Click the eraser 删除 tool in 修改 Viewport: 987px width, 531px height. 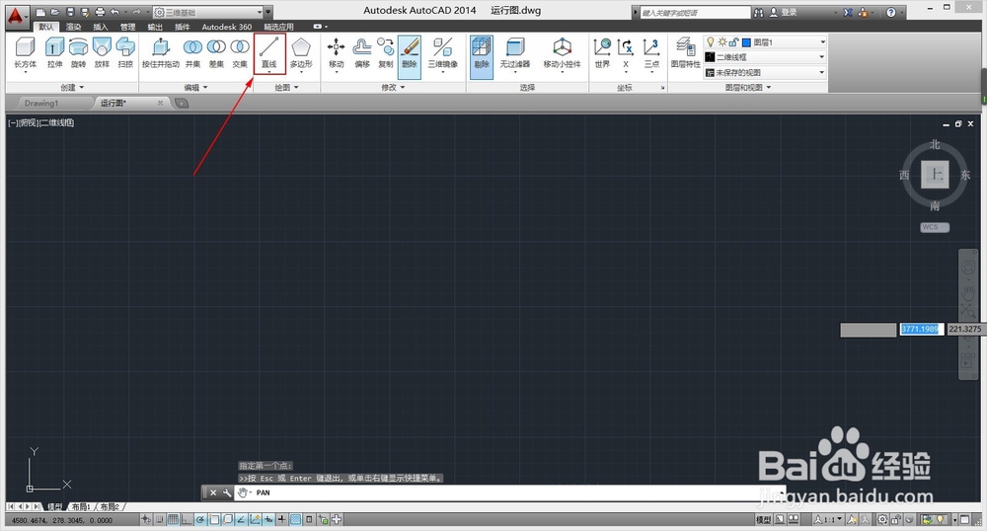click(410, 55)
